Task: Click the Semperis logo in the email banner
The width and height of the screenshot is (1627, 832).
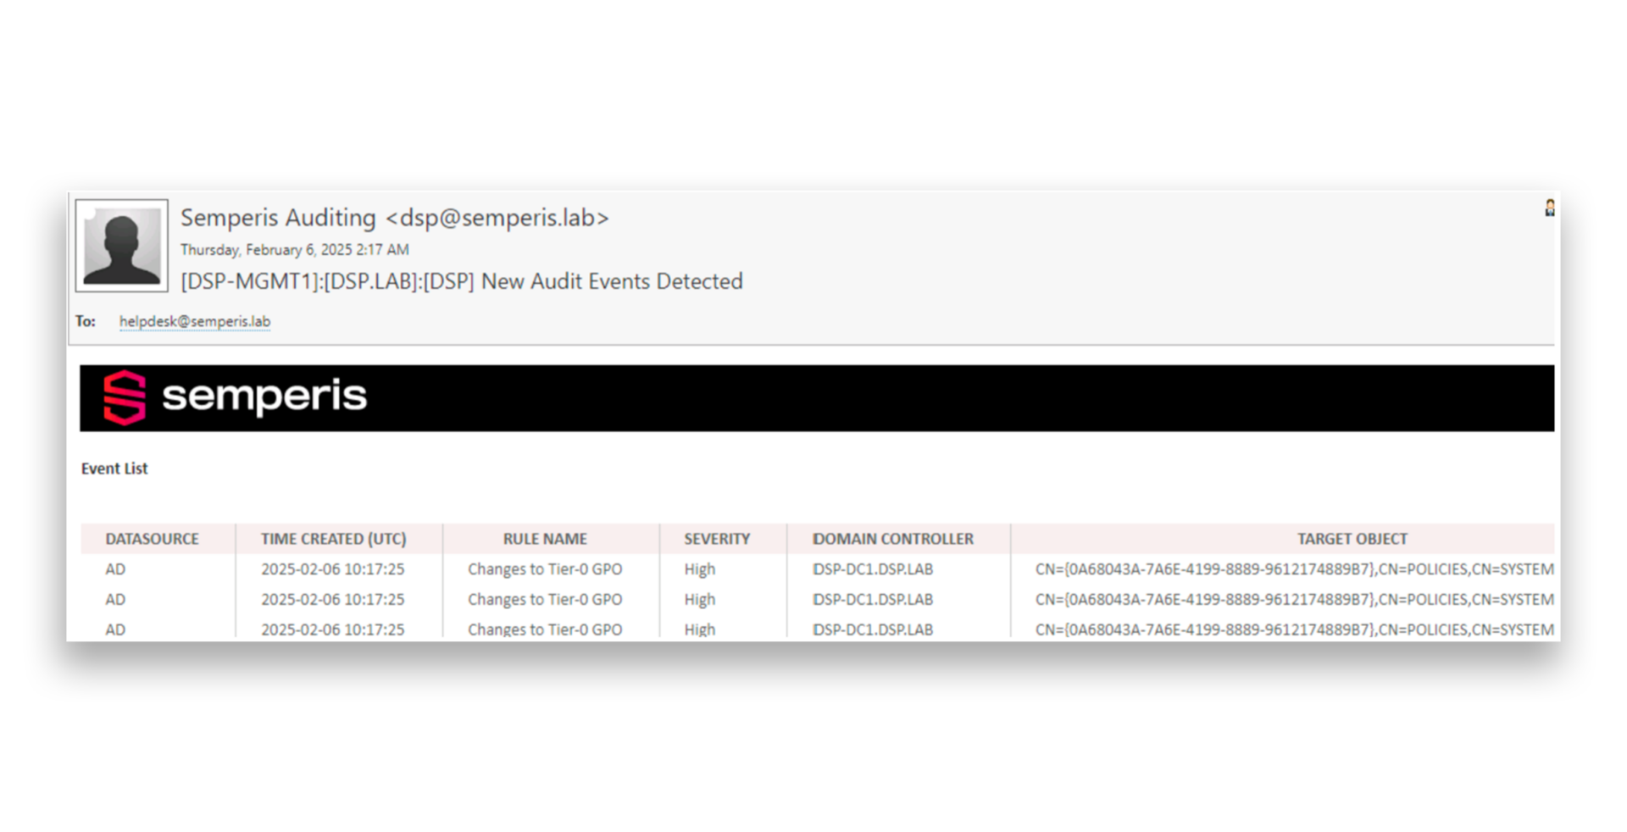Action: pyautogui.click(x=236, y=397)
